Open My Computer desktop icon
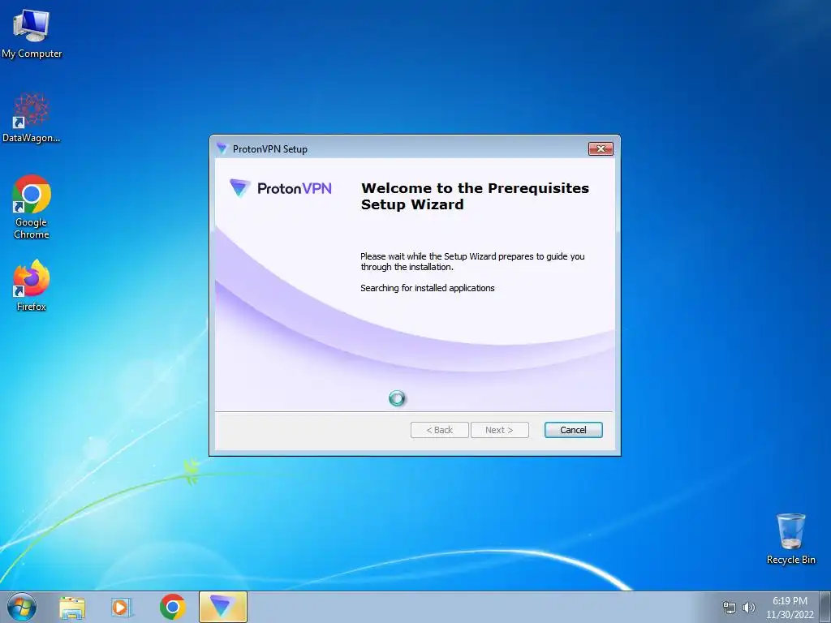Image resolution: width=831 pixels, height=623 pixels. (32, 34)
